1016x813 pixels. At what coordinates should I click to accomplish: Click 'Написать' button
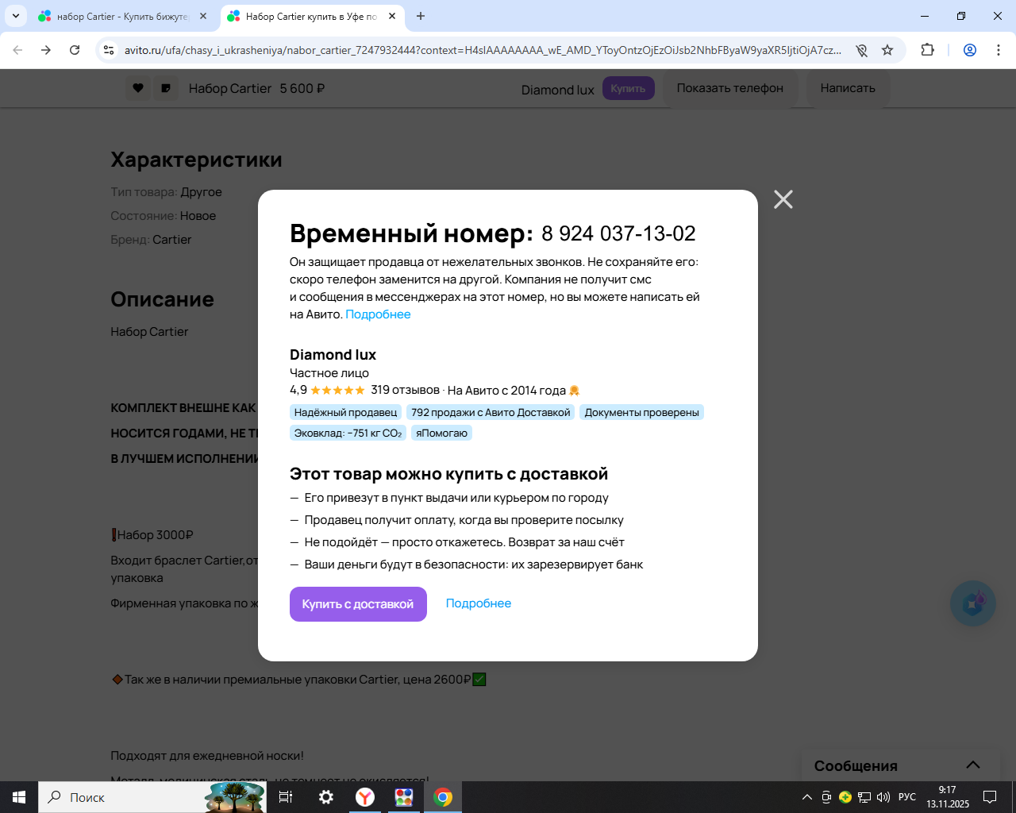click(x=848, y=88)
